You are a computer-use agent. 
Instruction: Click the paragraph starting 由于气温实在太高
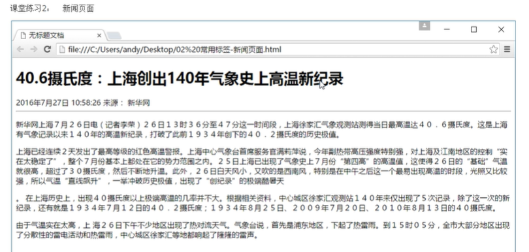click(x=263, y=230)
